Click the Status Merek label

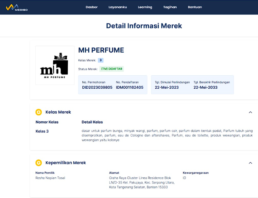88,69
